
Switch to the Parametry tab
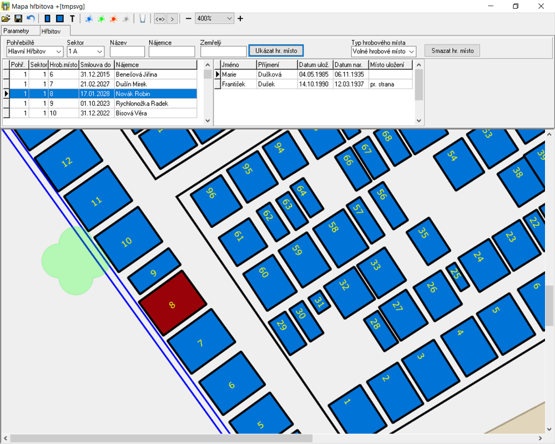[16, 31]
